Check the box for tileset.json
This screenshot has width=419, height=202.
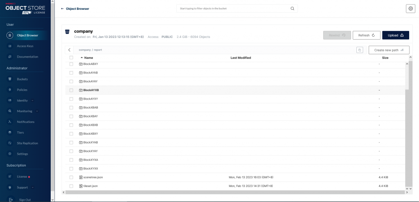point(71,186)
